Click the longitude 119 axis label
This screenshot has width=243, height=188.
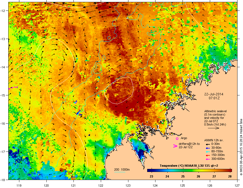(x=19, y=185)
